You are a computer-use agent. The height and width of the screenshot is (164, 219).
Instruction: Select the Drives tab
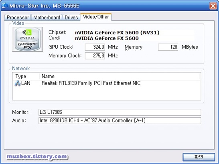coord(71,18)
